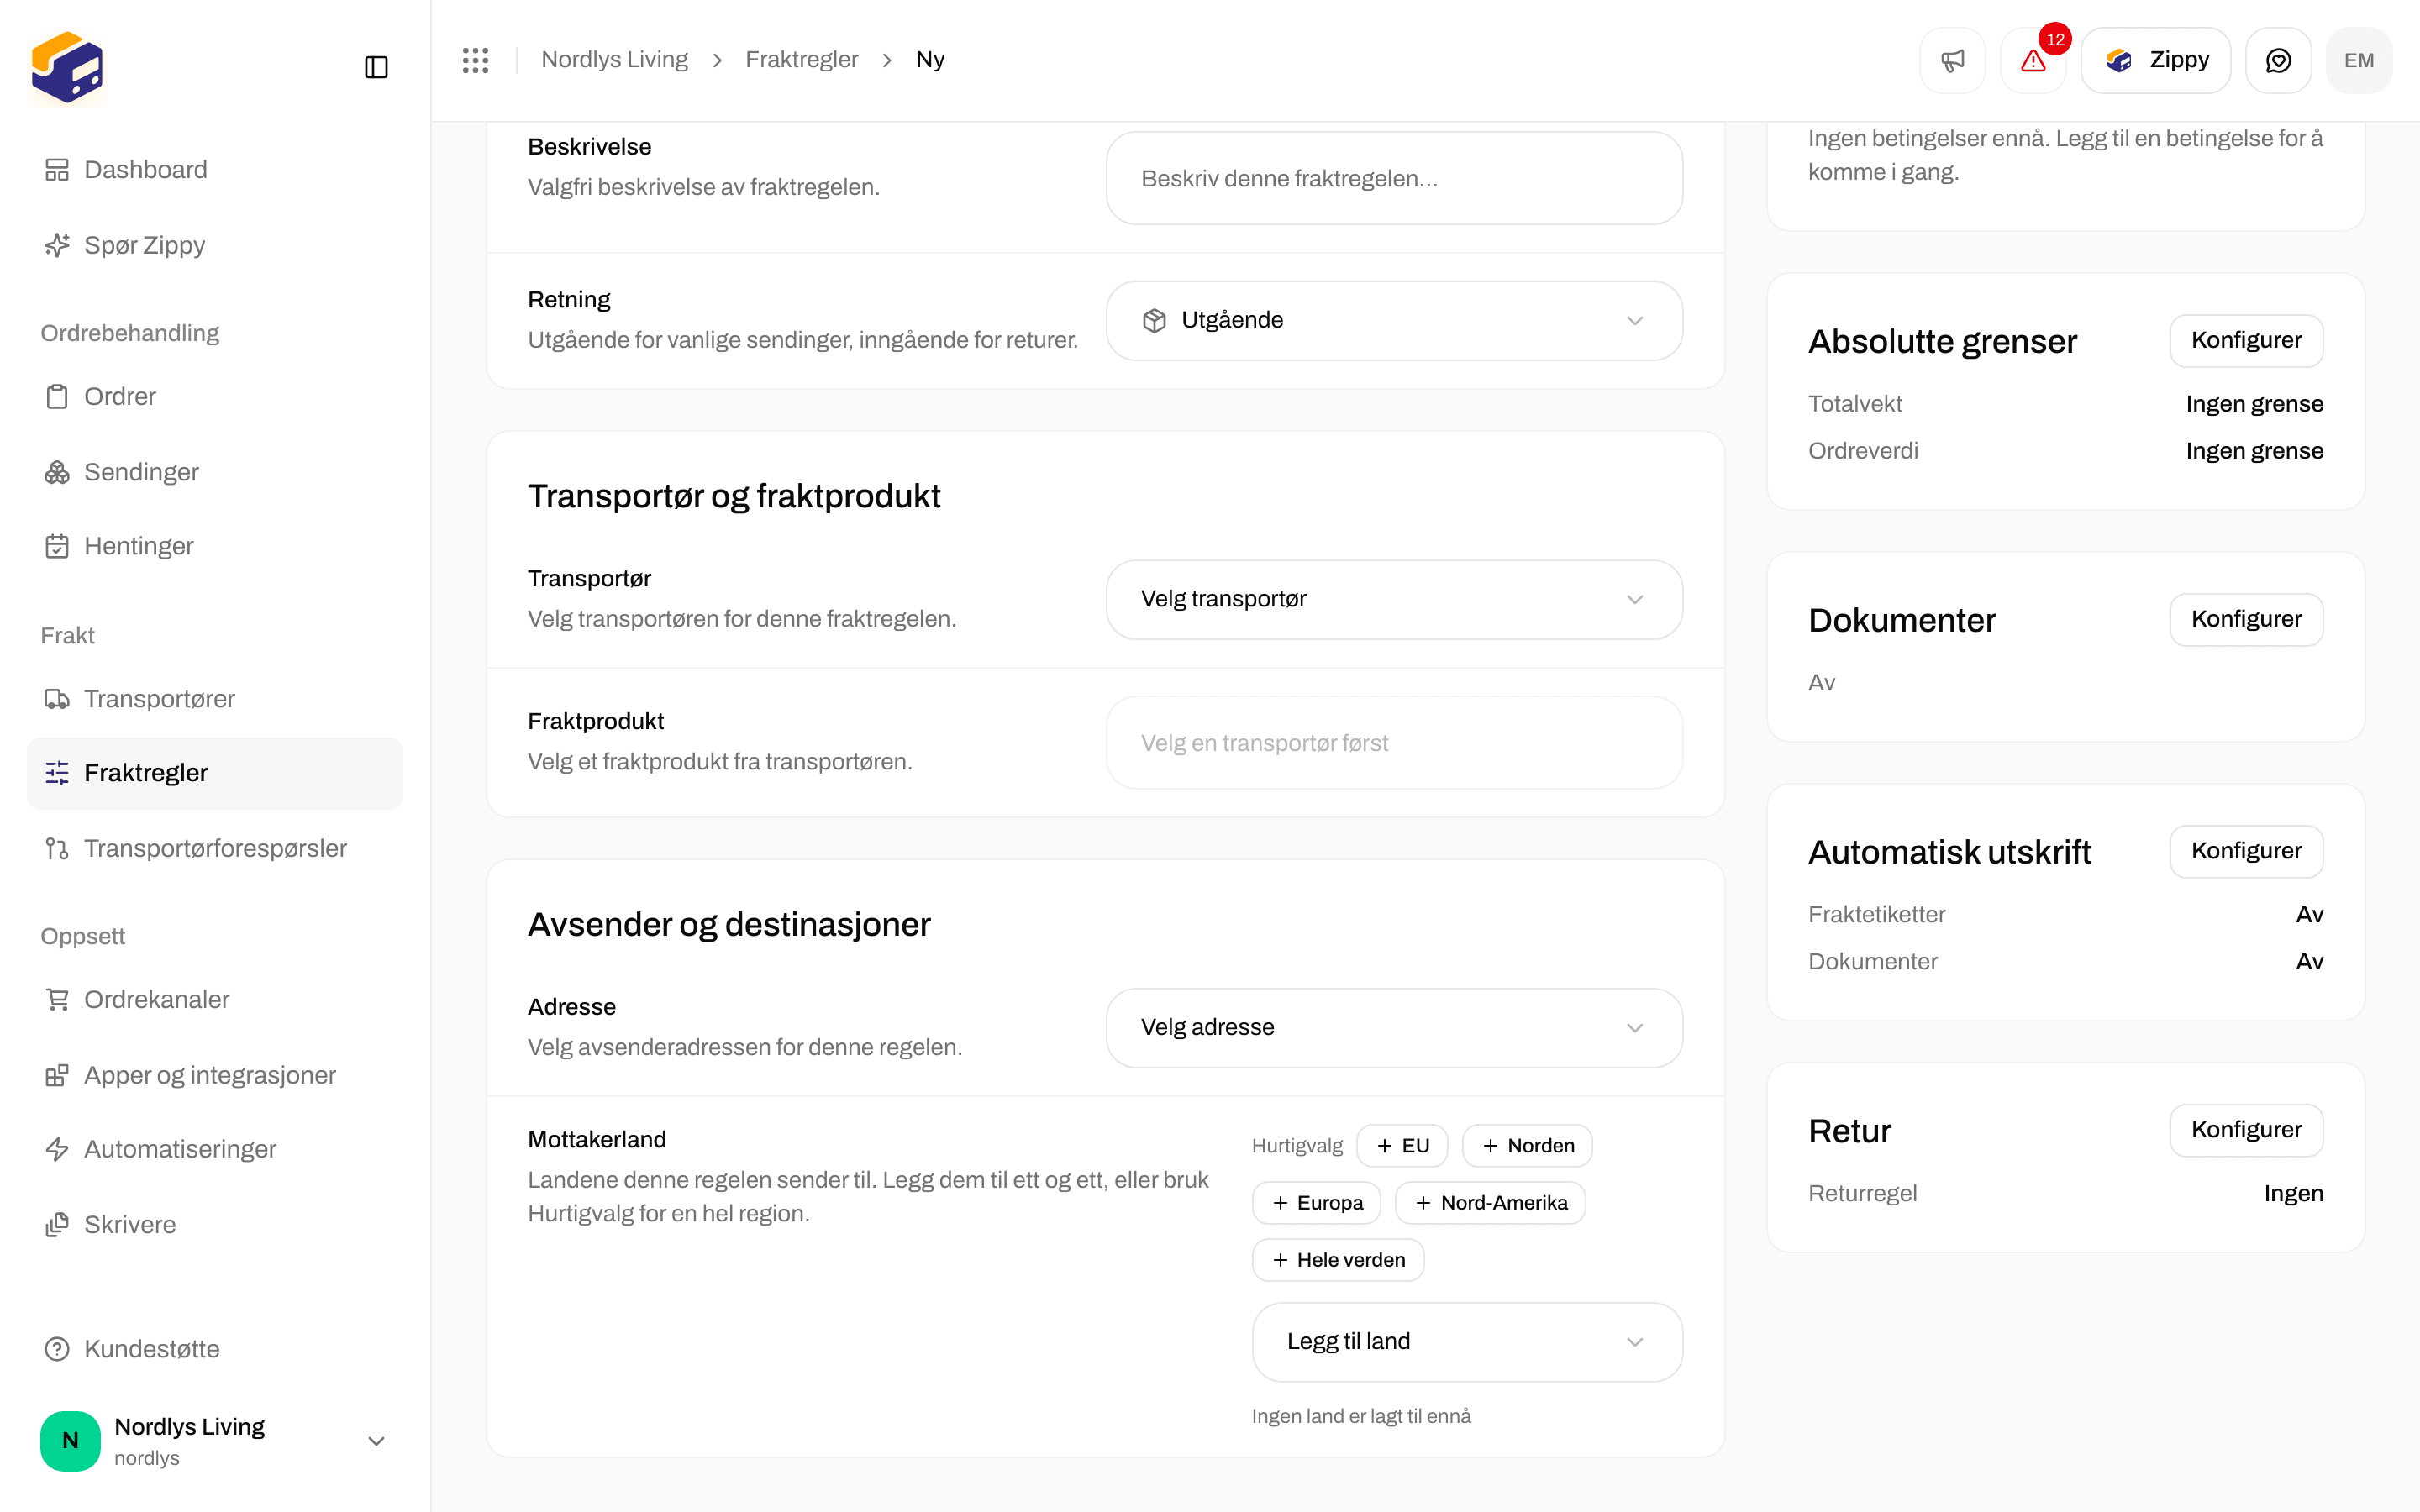The height and width of the screenshot is (1512, 2420).
Task: Open alerts with the 12 badge
Action: click(2033, 60)
